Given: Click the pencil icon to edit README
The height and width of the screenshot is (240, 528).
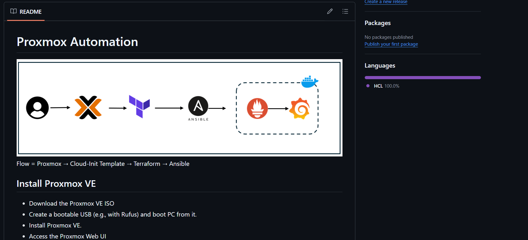Looking at the screenshot, I should pos(330,12).
